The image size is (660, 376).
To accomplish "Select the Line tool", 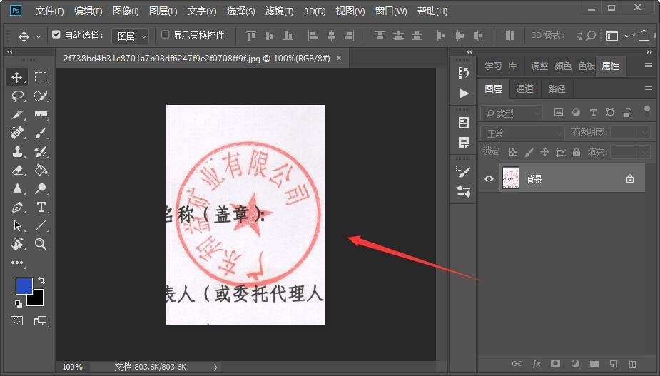I will click(41, 225).
